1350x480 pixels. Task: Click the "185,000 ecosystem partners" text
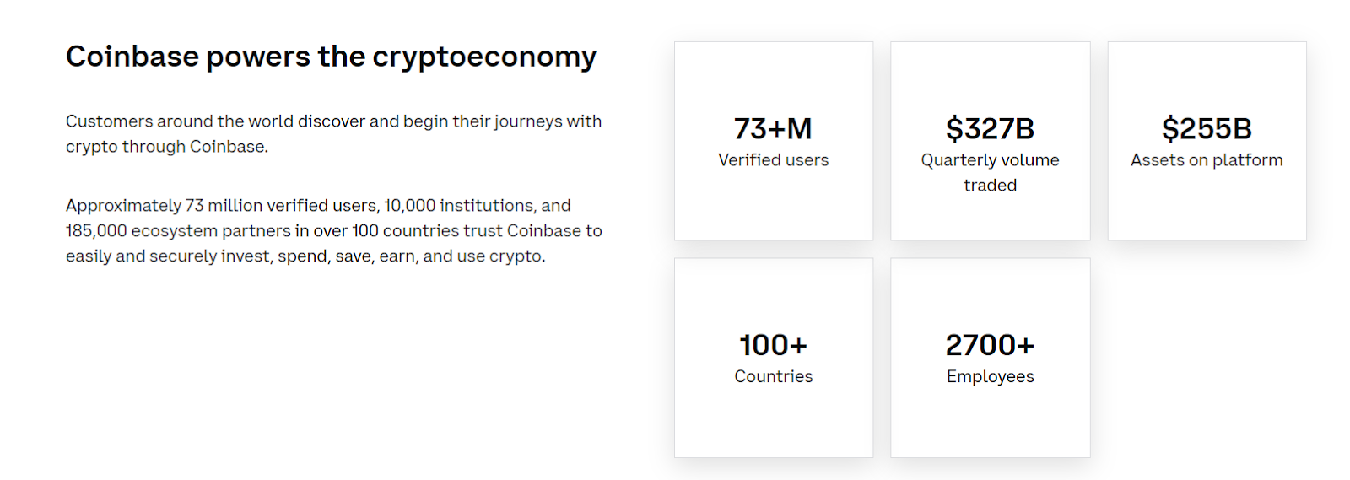(177, 231)
